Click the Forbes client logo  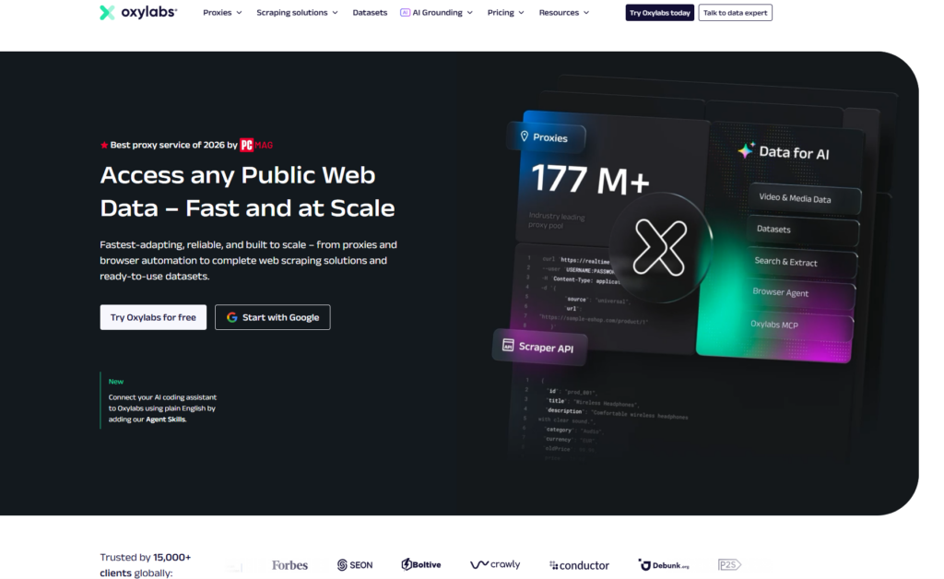point(289,565)
